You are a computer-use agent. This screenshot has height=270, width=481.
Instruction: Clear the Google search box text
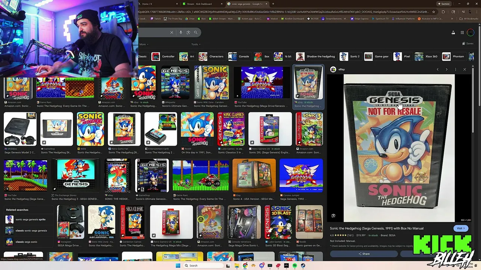click(x=172, y=33)
